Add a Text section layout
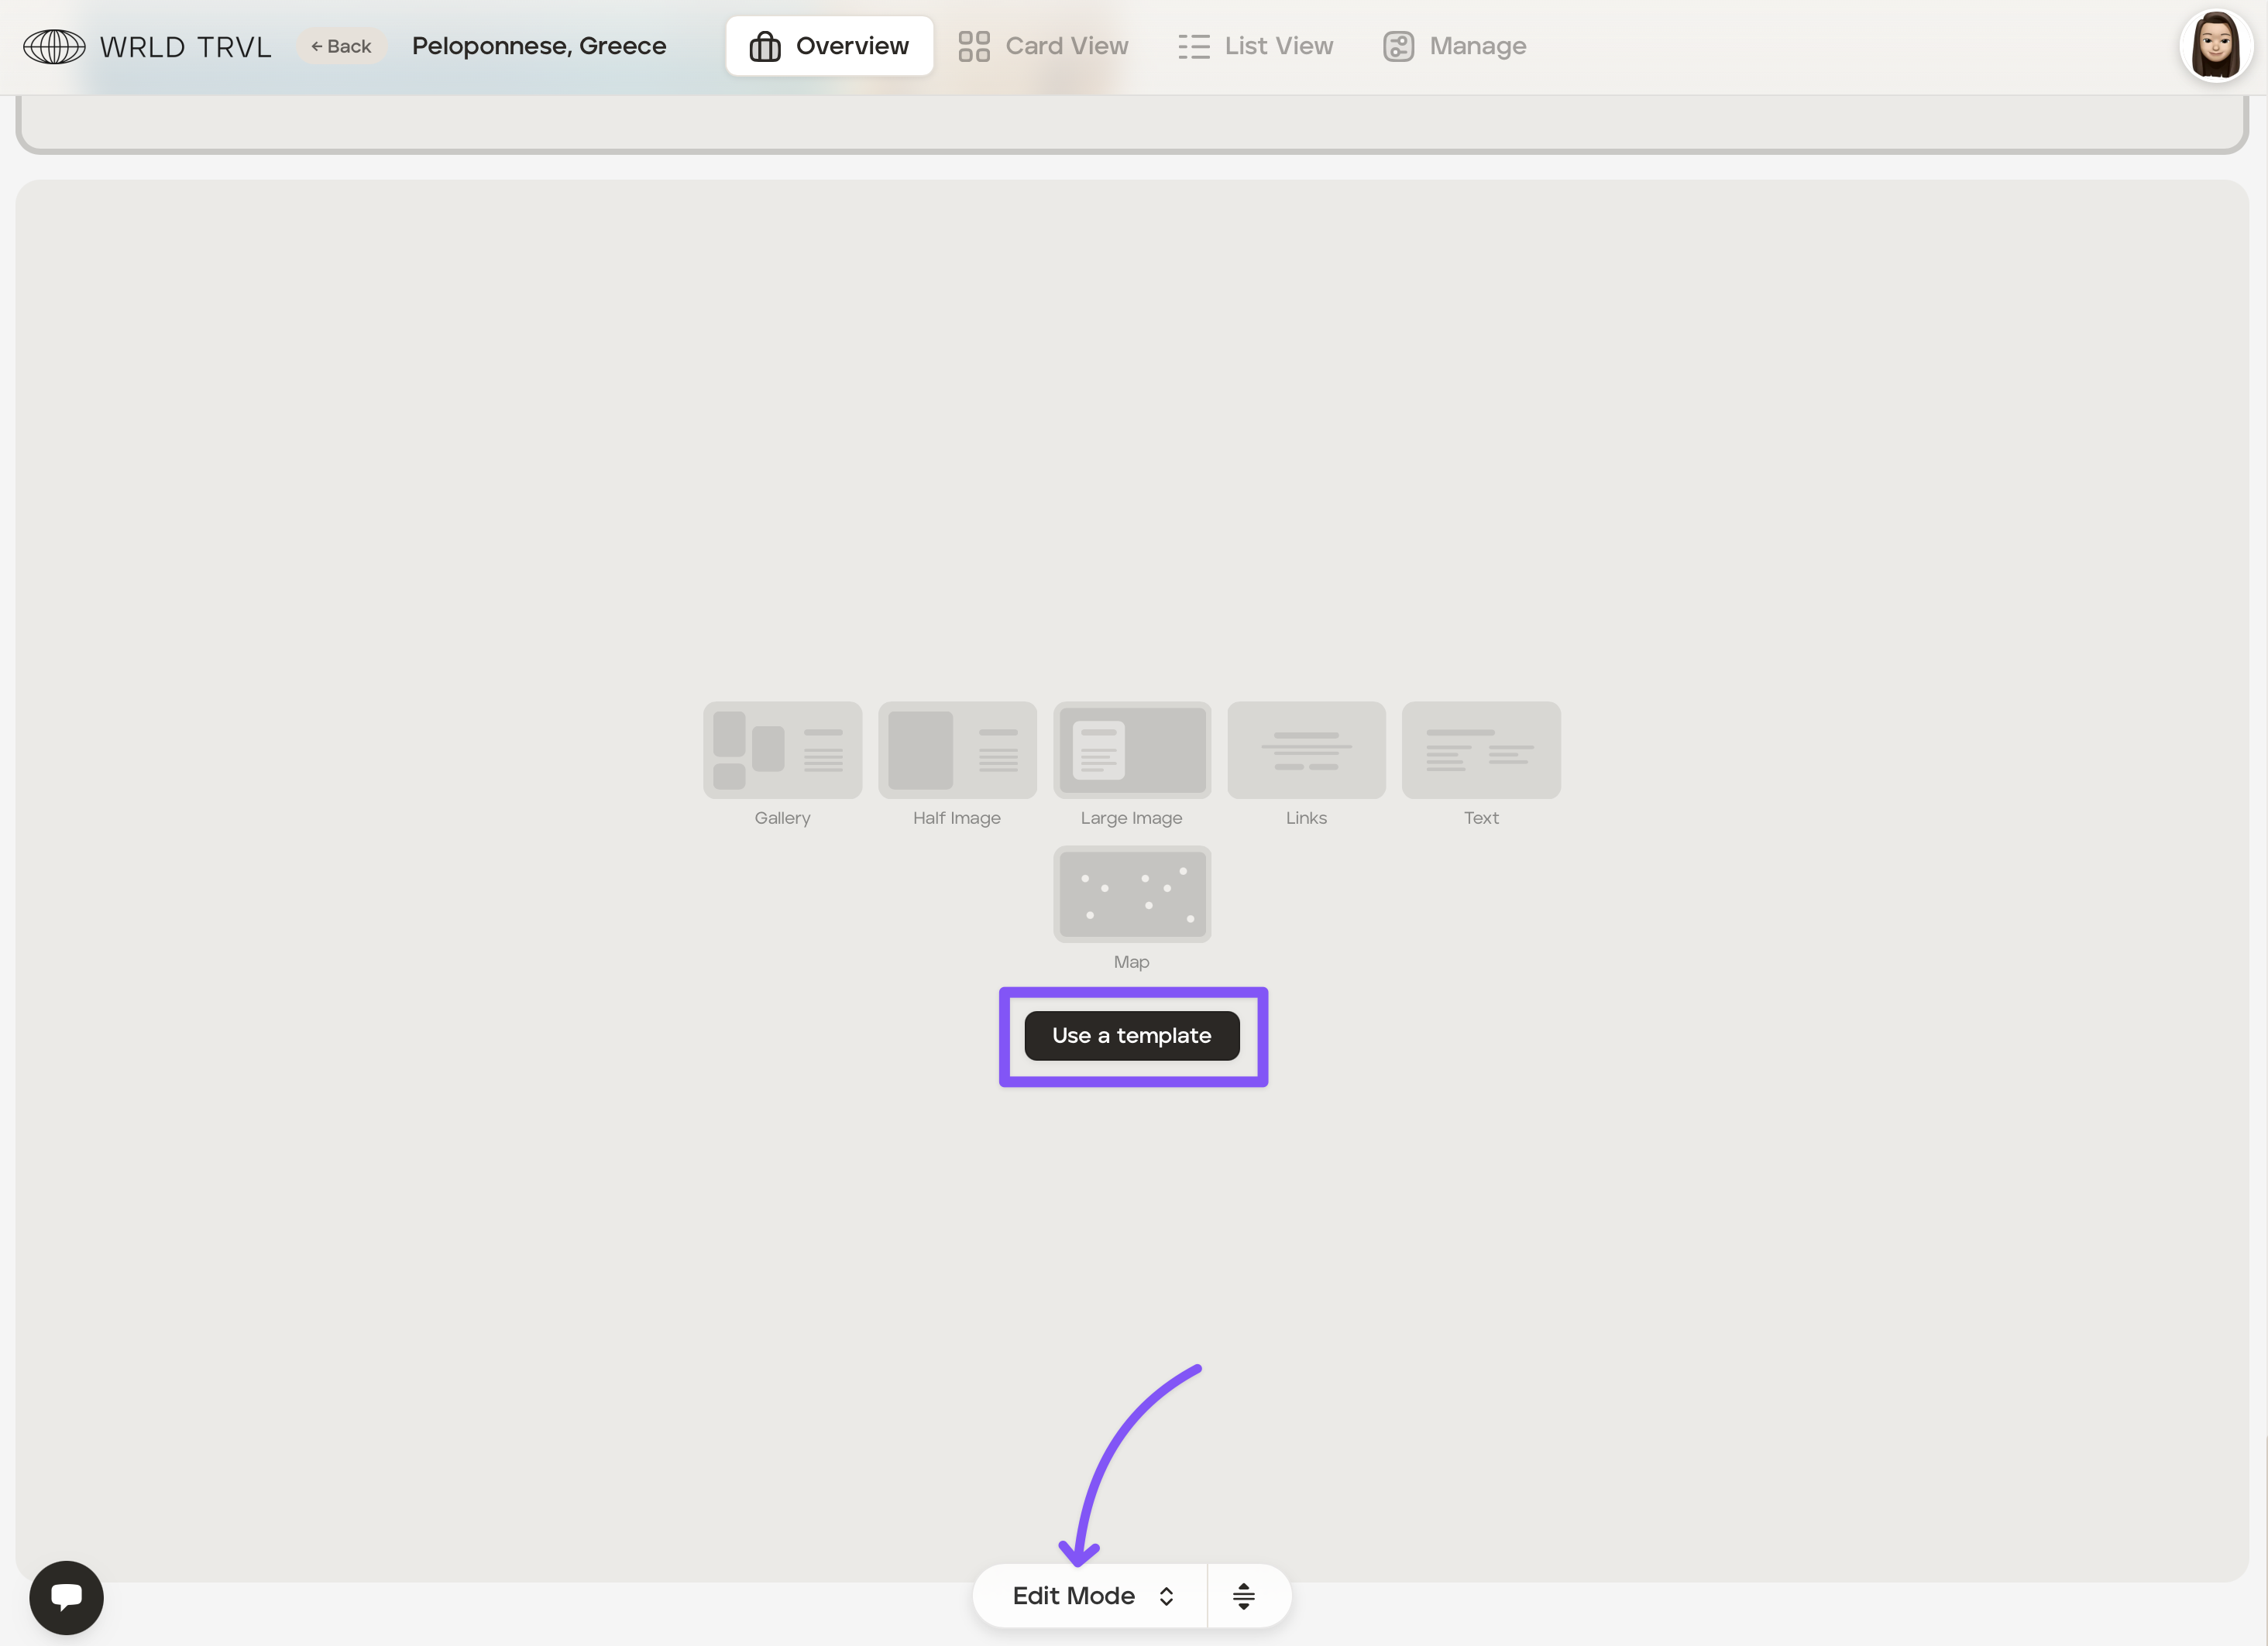Screen dimensions: 2268x1646 click(x=1481, y=749)
